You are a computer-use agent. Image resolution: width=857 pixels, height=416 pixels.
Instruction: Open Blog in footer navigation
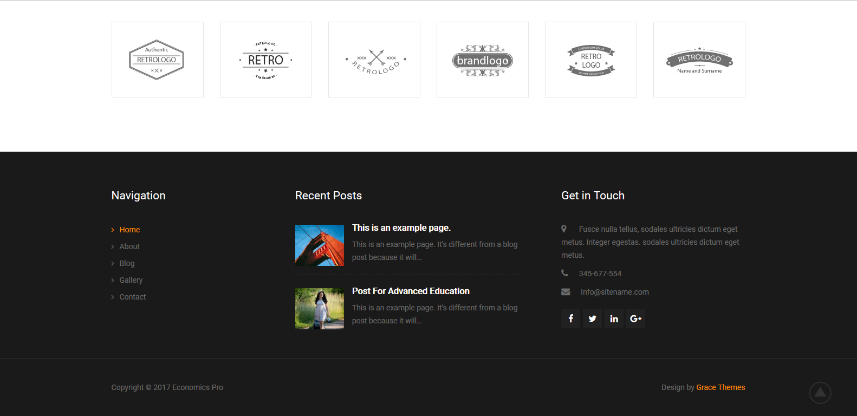point(127,263)
